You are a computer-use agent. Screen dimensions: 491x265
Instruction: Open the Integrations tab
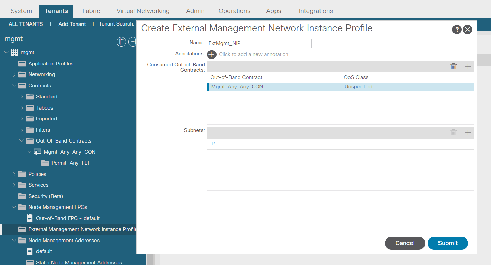[316, 11]
